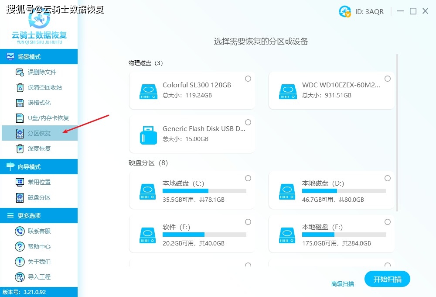Screen dimensions: 436x297
Task: Click the 高级扫描 advanced scan link
Action: click(343, 284)
